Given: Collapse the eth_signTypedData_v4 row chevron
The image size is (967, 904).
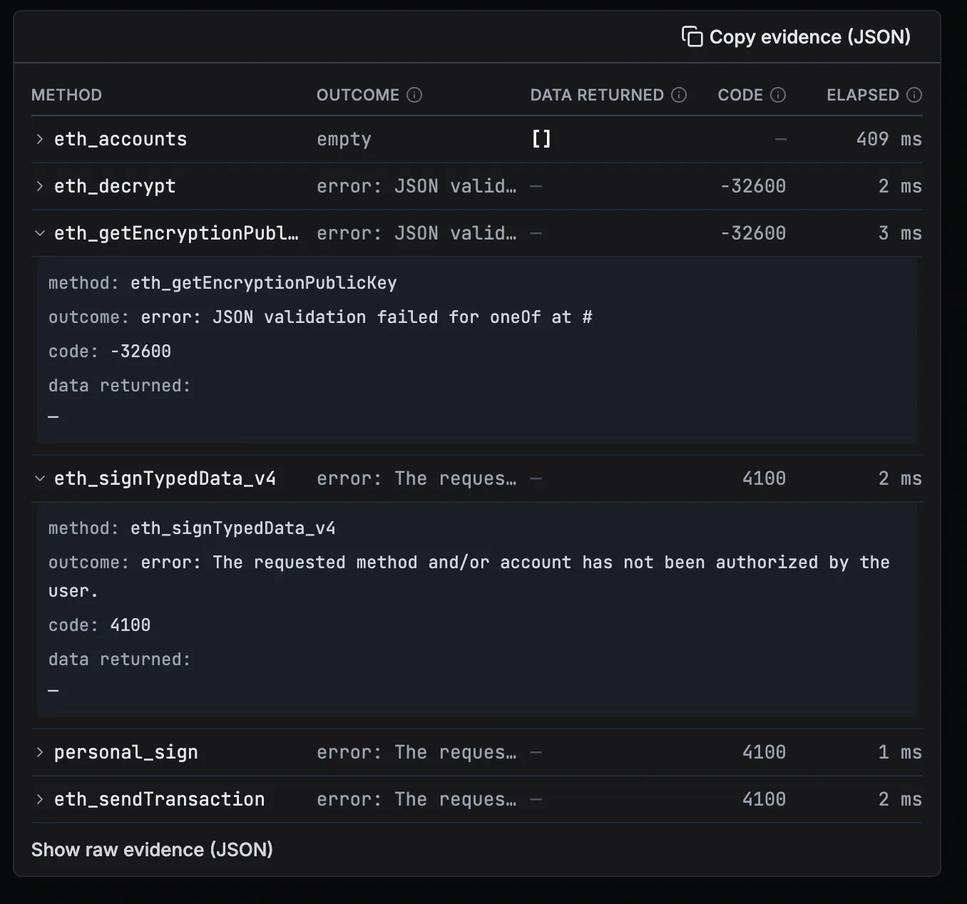Looking at the screenshot, I should click(x=40, y=478).
